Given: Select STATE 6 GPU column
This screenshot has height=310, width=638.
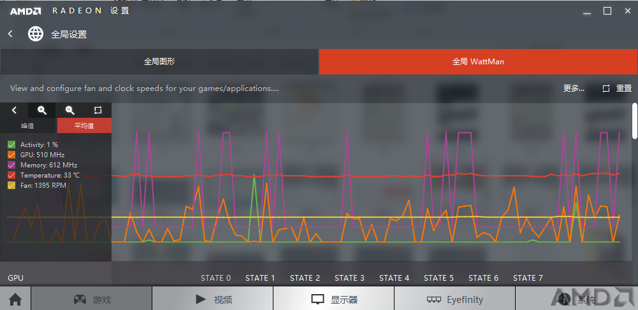Looking at the screenshot, I should (483, 278).
